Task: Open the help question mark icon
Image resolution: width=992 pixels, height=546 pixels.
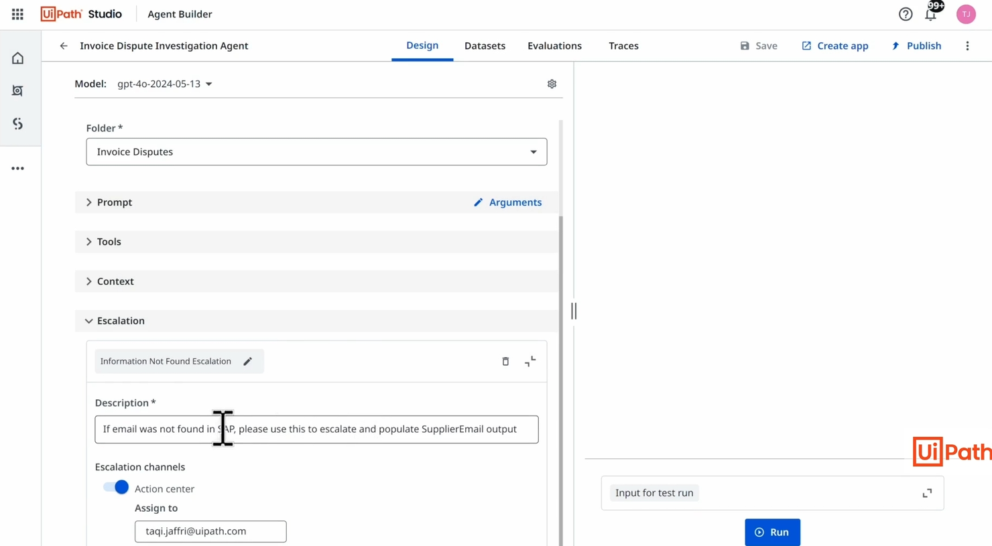Action: tap(906, 14)
